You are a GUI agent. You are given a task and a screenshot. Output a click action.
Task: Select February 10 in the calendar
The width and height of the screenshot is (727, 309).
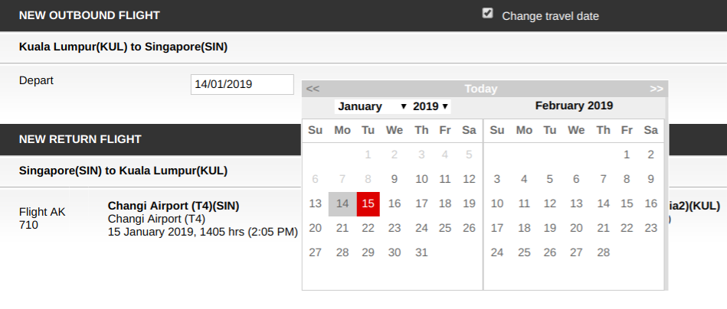tap(497, 203)
